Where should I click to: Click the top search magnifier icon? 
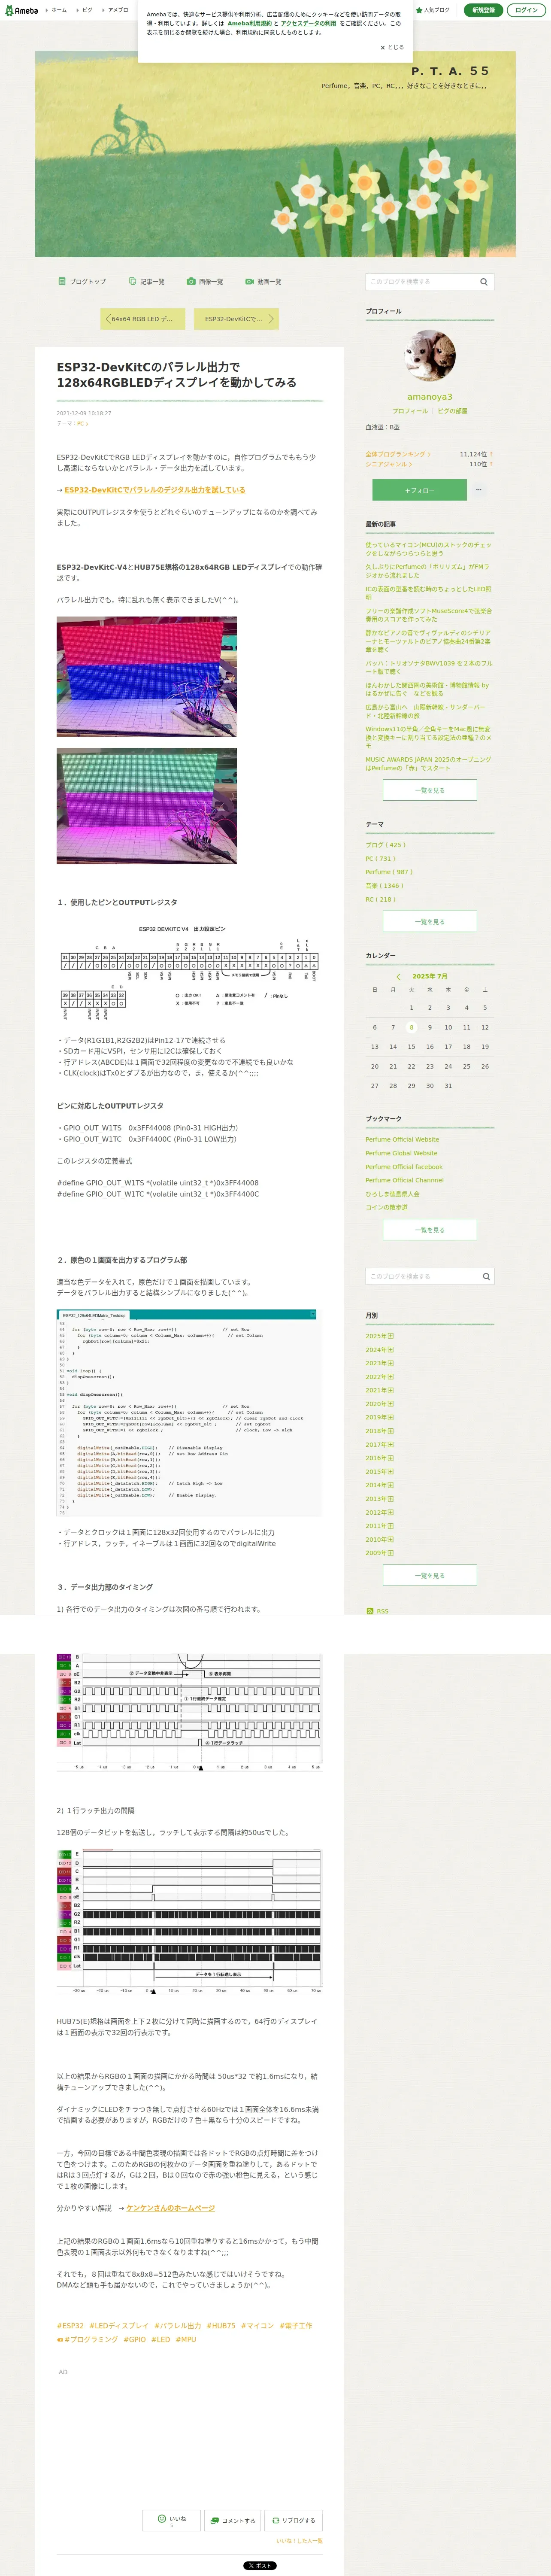point(484,282)
